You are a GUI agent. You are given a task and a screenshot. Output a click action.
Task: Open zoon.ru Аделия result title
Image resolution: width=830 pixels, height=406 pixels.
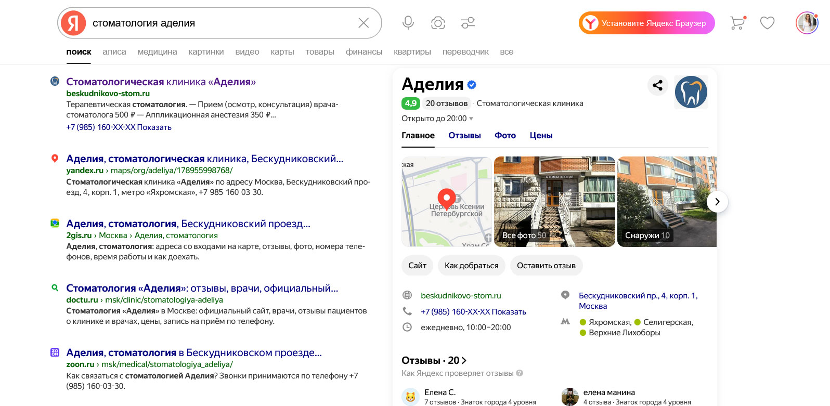click(193, 353)
